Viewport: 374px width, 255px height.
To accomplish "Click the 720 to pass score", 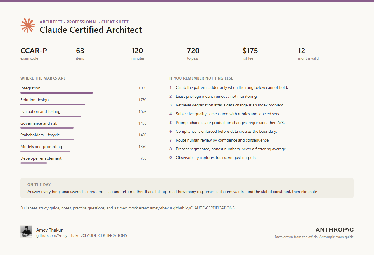I will point(193,51).
